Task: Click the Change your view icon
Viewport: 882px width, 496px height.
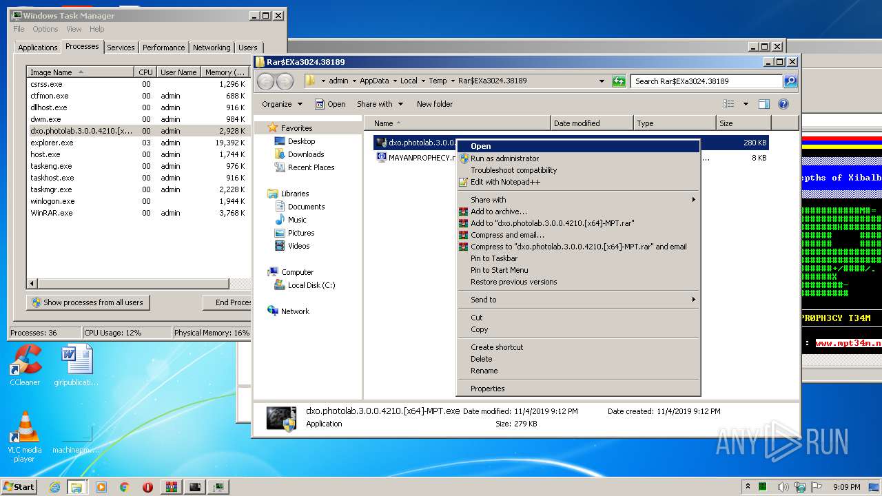Action: point(729,104)
